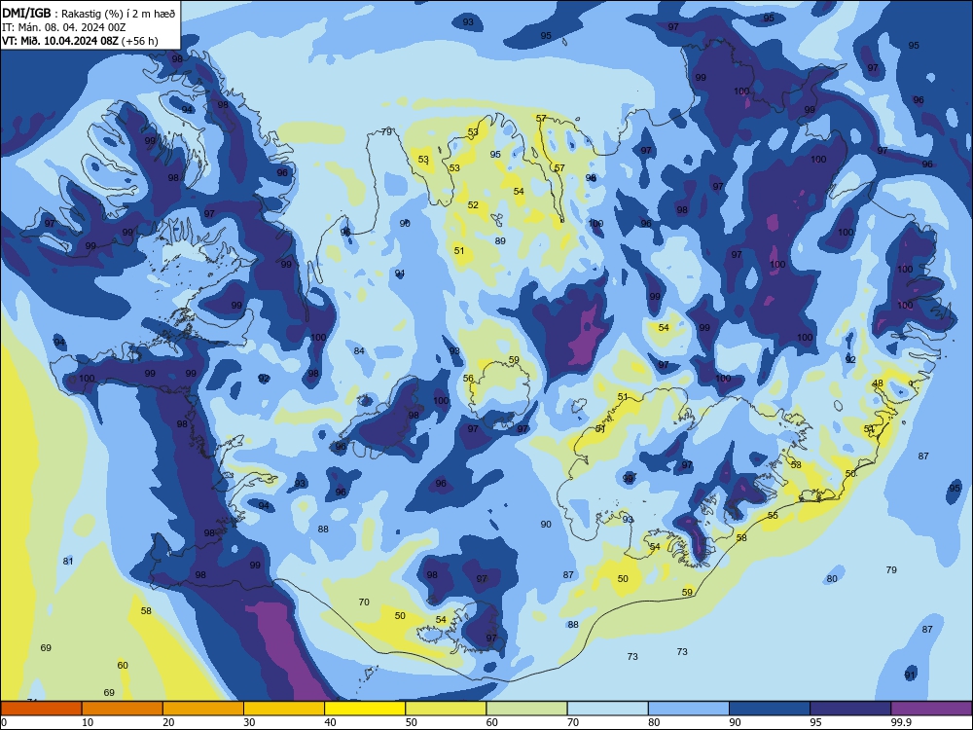Click legend tick label '90'
973x730 pixels.
click(736, 722)
